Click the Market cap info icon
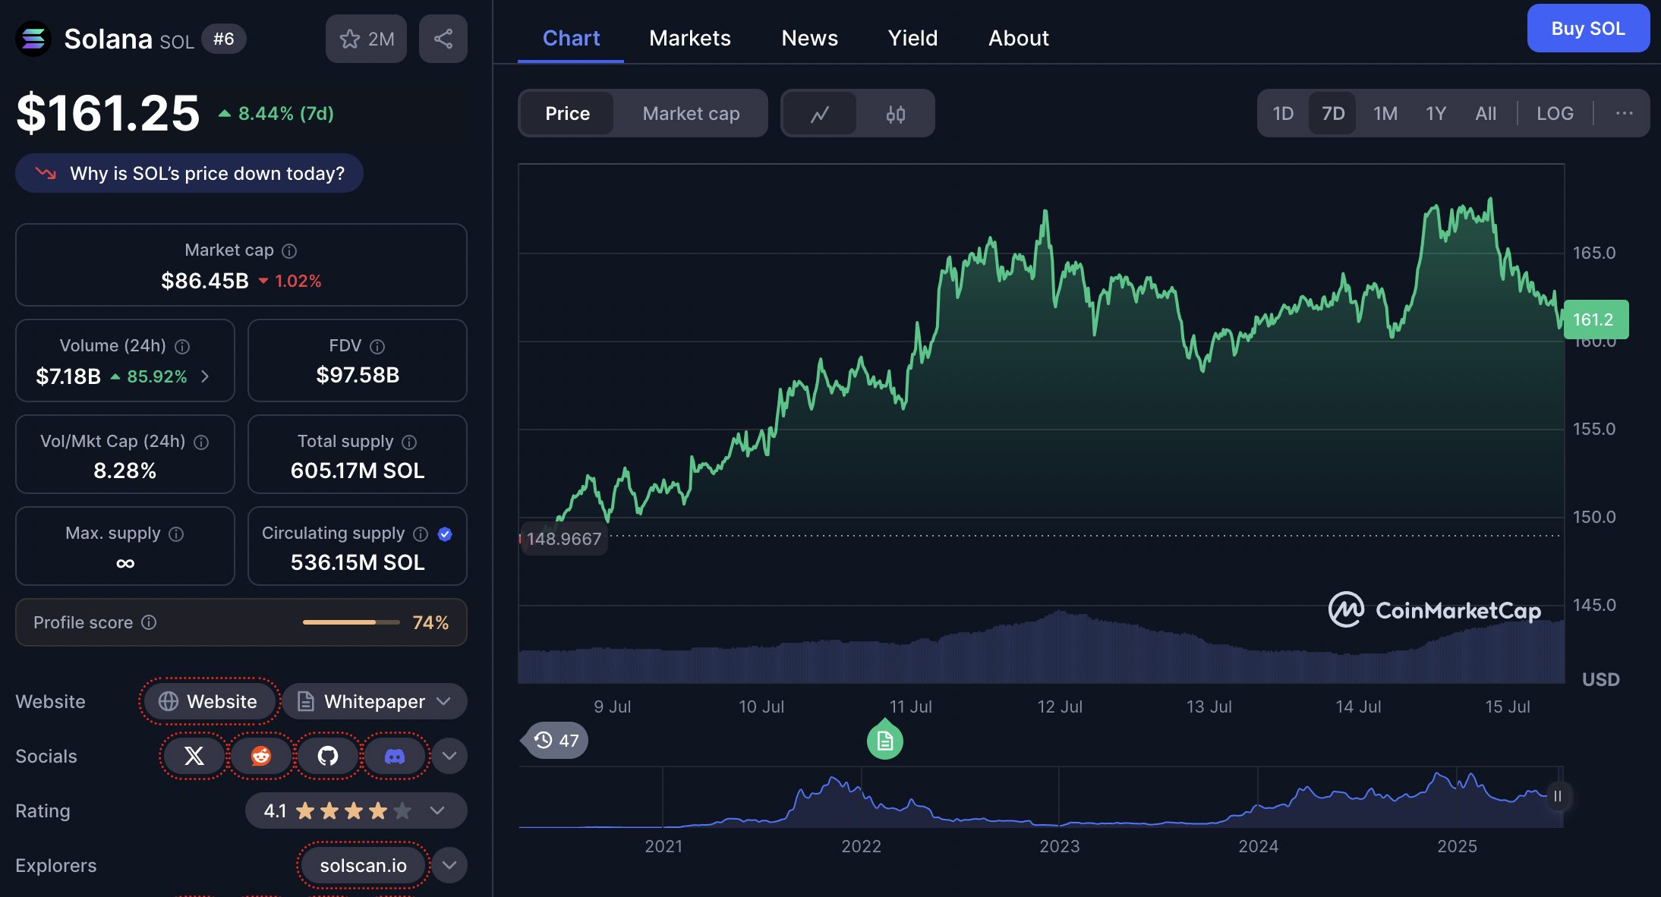1661x897 pixels. (289, 250)
